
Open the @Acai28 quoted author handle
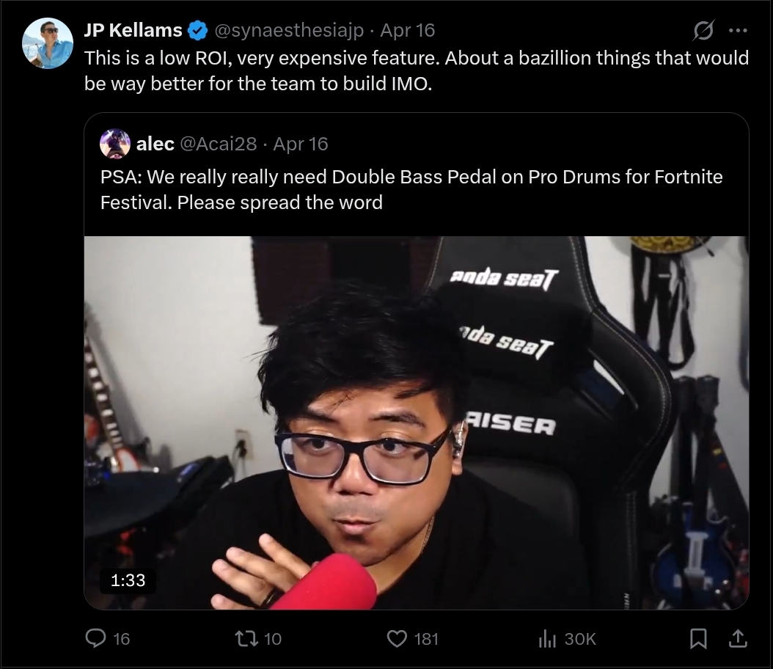(219, 144)
